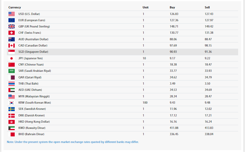Click the Sell column header
The height and width of the screenshot is (152, 245).
[207, 7]
